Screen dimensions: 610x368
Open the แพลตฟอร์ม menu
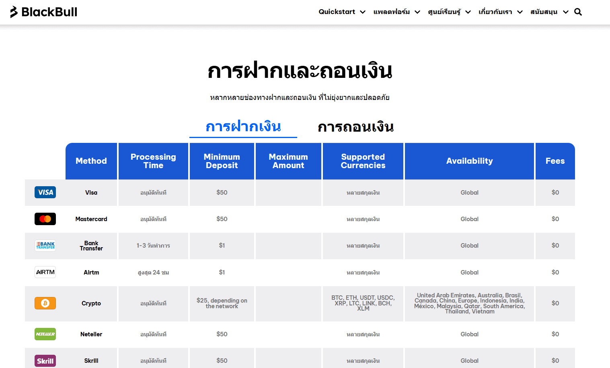[x=392, y=12]
